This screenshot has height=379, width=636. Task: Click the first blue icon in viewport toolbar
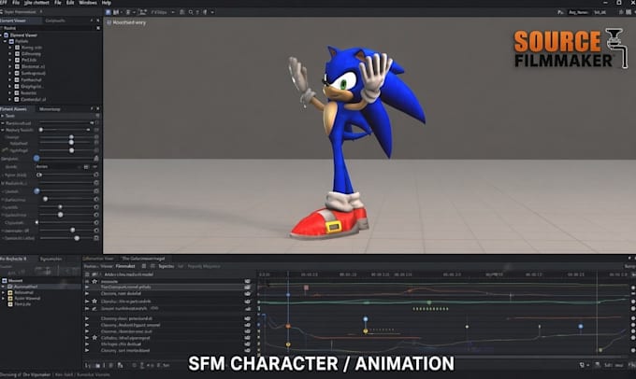(108, 12)
